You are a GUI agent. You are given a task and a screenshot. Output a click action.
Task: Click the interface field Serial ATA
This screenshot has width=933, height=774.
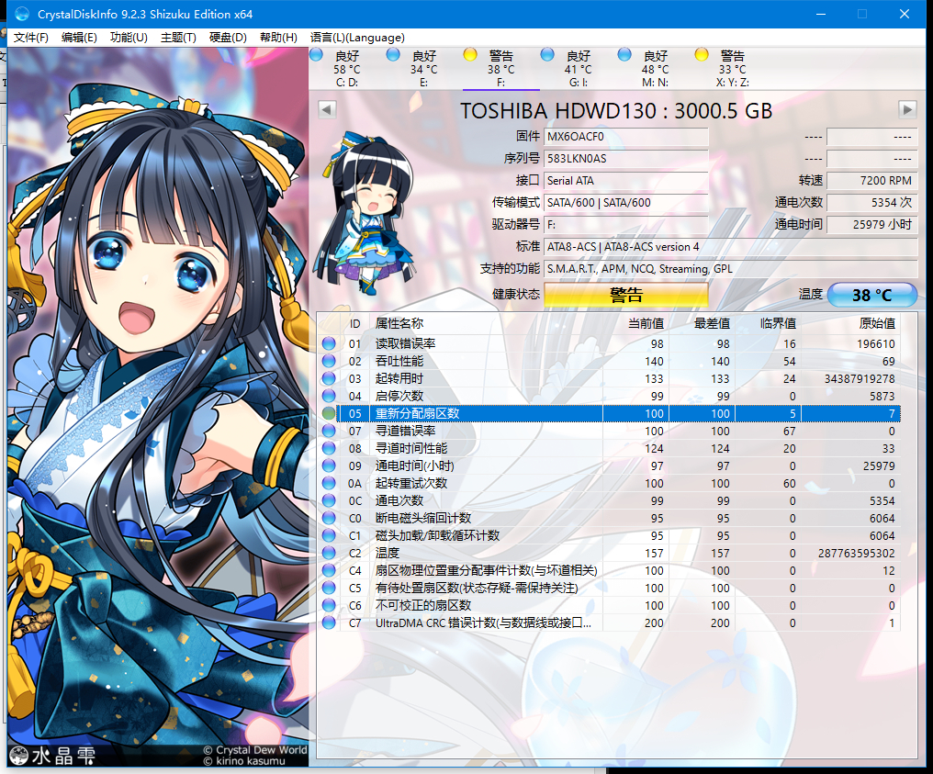tap(626, 180)
